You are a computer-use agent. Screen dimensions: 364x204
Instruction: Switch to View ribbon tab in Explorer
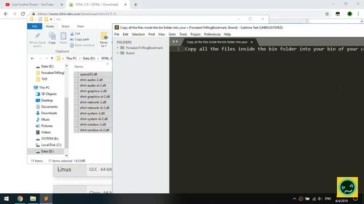[x=80, y=27]
